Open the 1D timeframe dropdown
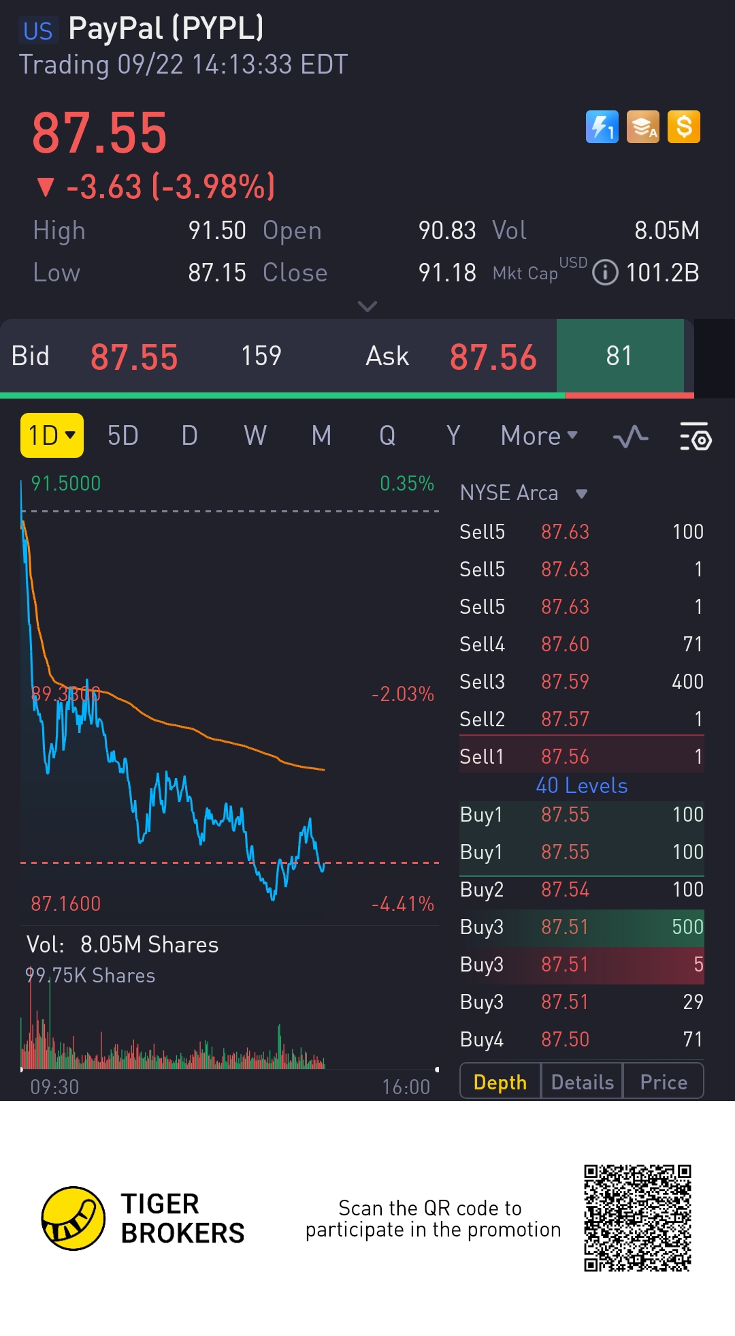This screenshot has height=1336, width=735. (x=52, y=435)
